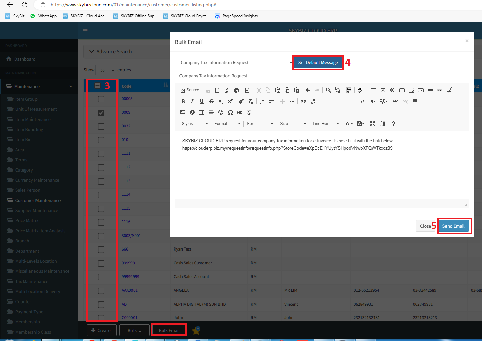This screenshot has width=482, height=341.
Task: Open Supplier Maintenance in the sidebar
Action: tap(37, 210)
